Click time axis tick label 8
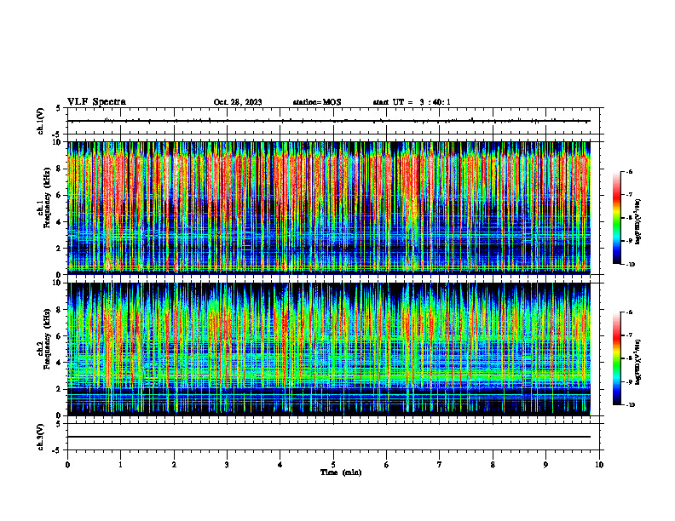The height and width of the screenshot is (521, 675). tap(493, 465)
